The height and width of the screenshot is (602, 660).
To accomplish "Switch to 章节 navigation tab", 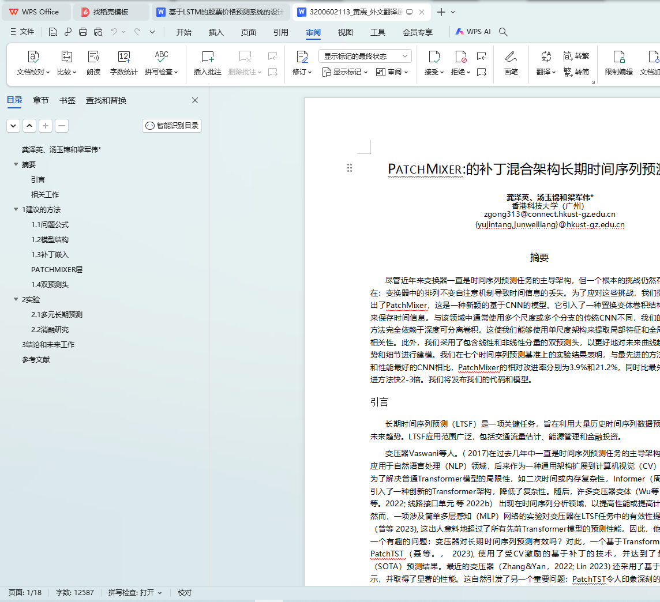I will click(41, 100).
